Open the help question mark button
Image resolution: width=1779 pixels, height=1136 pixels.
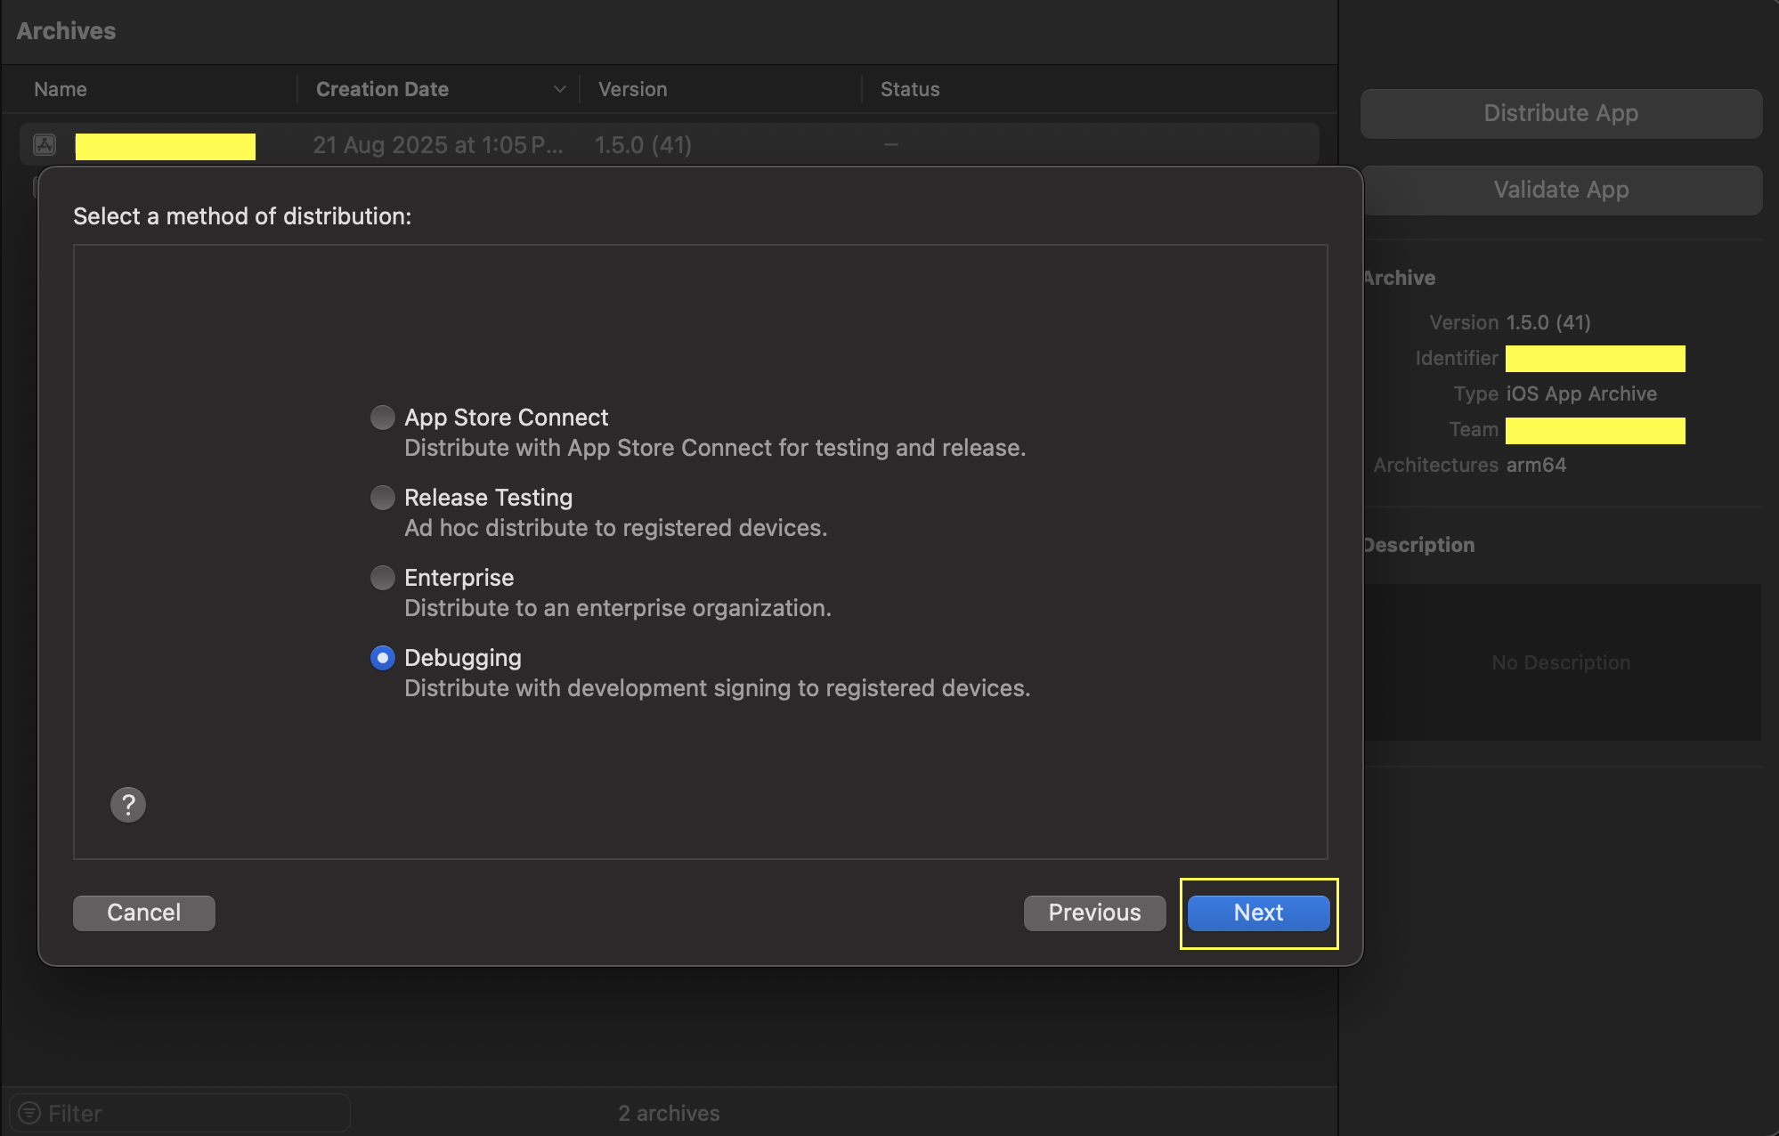(128, 805)
